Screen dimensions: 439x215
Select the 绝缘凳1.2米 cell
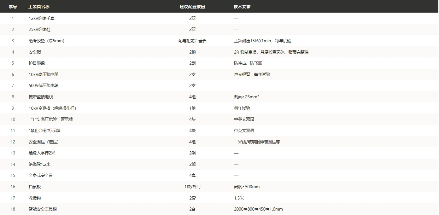pyautogui.click(x=40, y=164)
